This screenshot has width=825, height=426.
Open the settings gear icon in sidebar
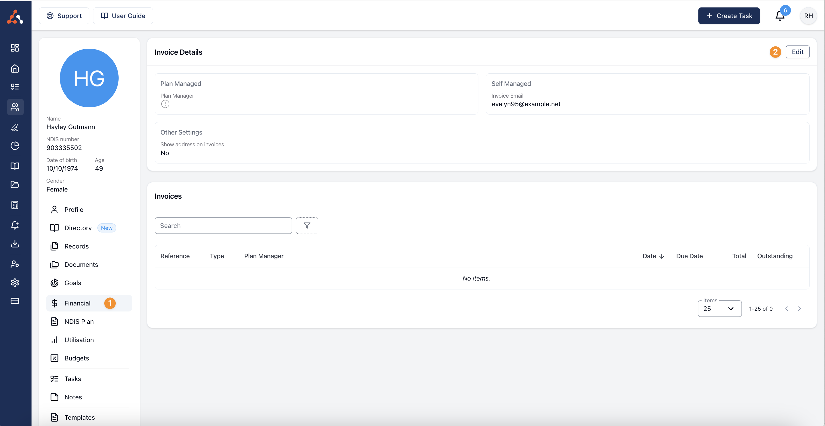point(15,282)
